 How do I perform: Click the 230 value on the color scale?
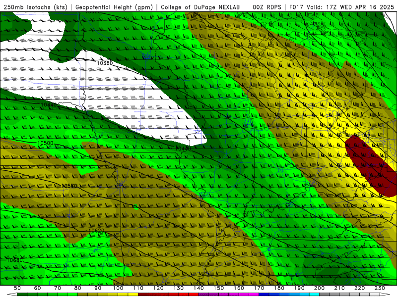click(380, 288)
